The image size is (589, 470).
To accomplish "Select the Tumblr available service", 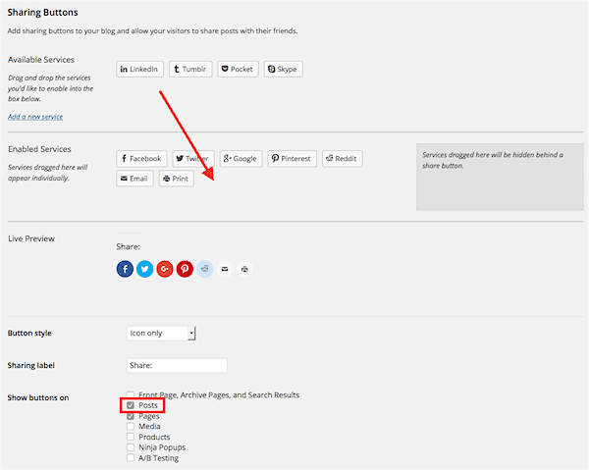I will click(190, 70).
